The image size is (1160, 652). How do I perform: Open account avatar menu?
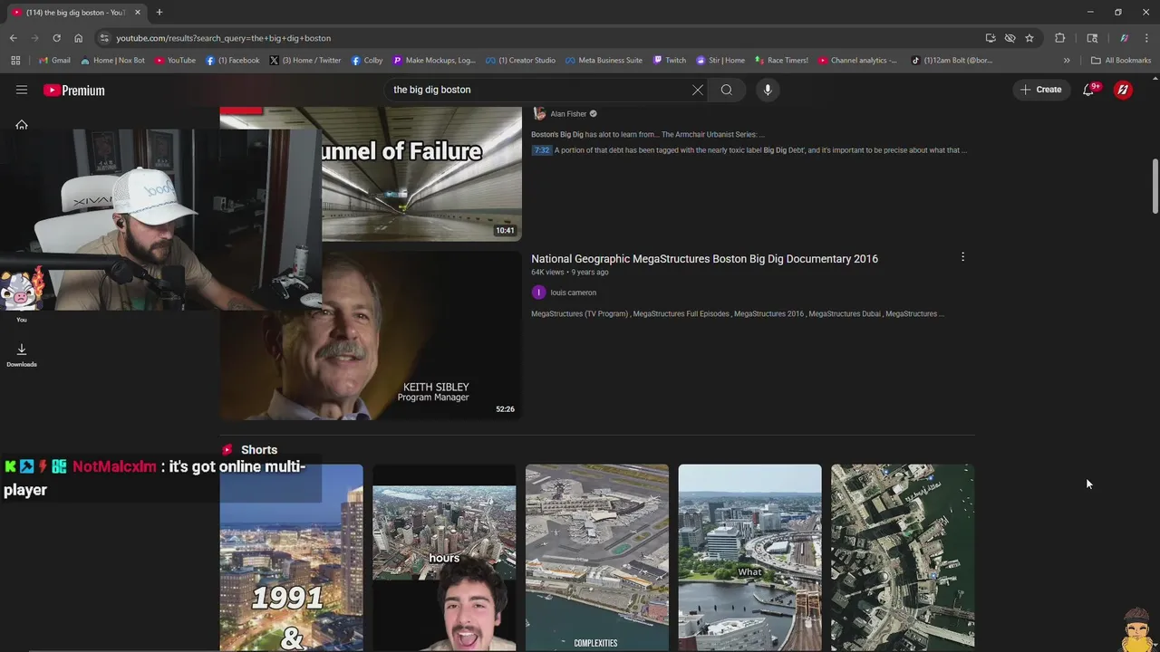tap(1123, 90)
